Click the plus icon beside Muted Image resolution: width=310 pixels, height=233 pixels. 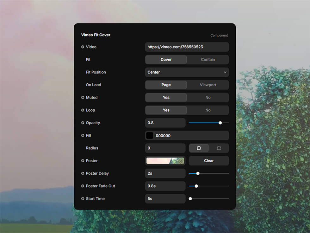(83, 98)
